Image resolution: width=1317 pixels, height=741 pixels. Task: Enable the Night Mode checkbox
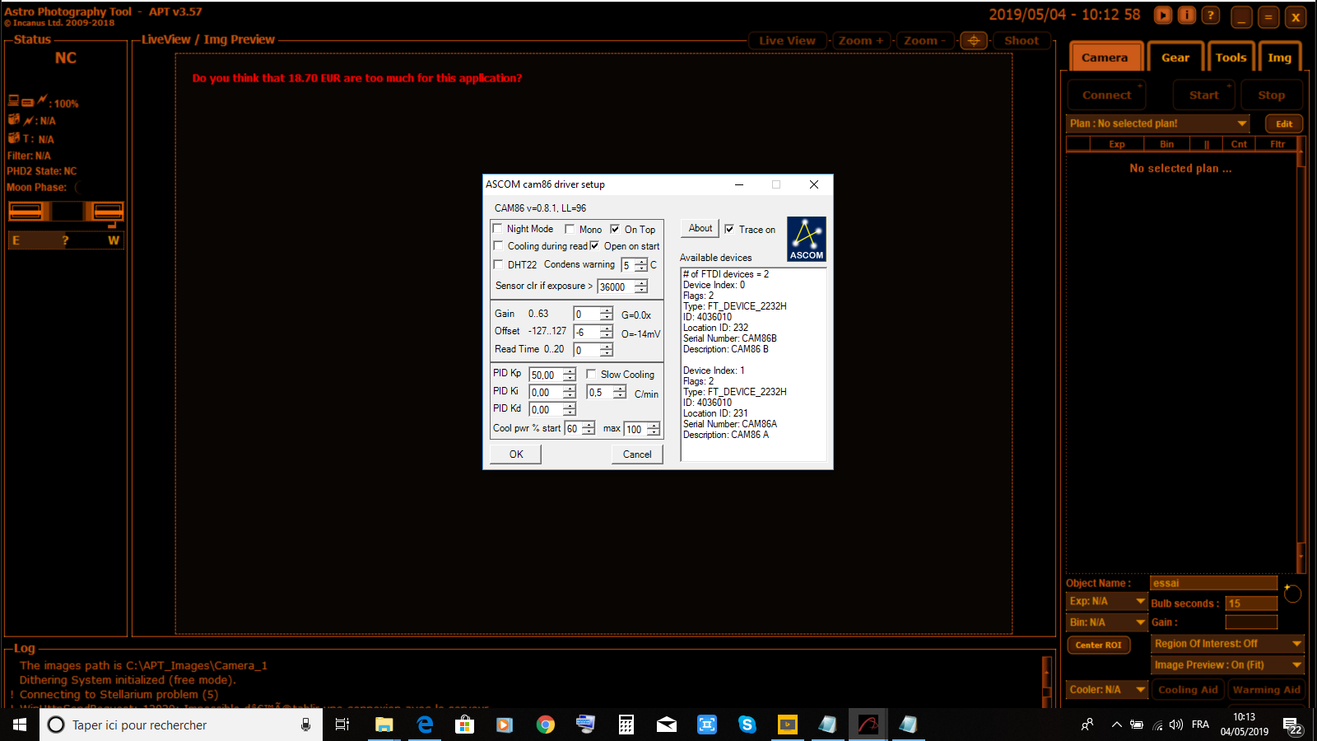coord(497,229)
